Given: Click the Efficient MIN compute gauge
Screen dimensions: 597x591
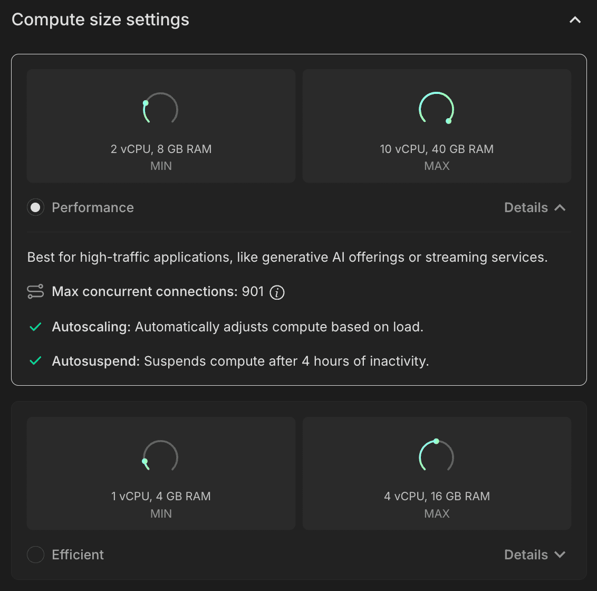Looking at the screenshot, I should [161, 456].
